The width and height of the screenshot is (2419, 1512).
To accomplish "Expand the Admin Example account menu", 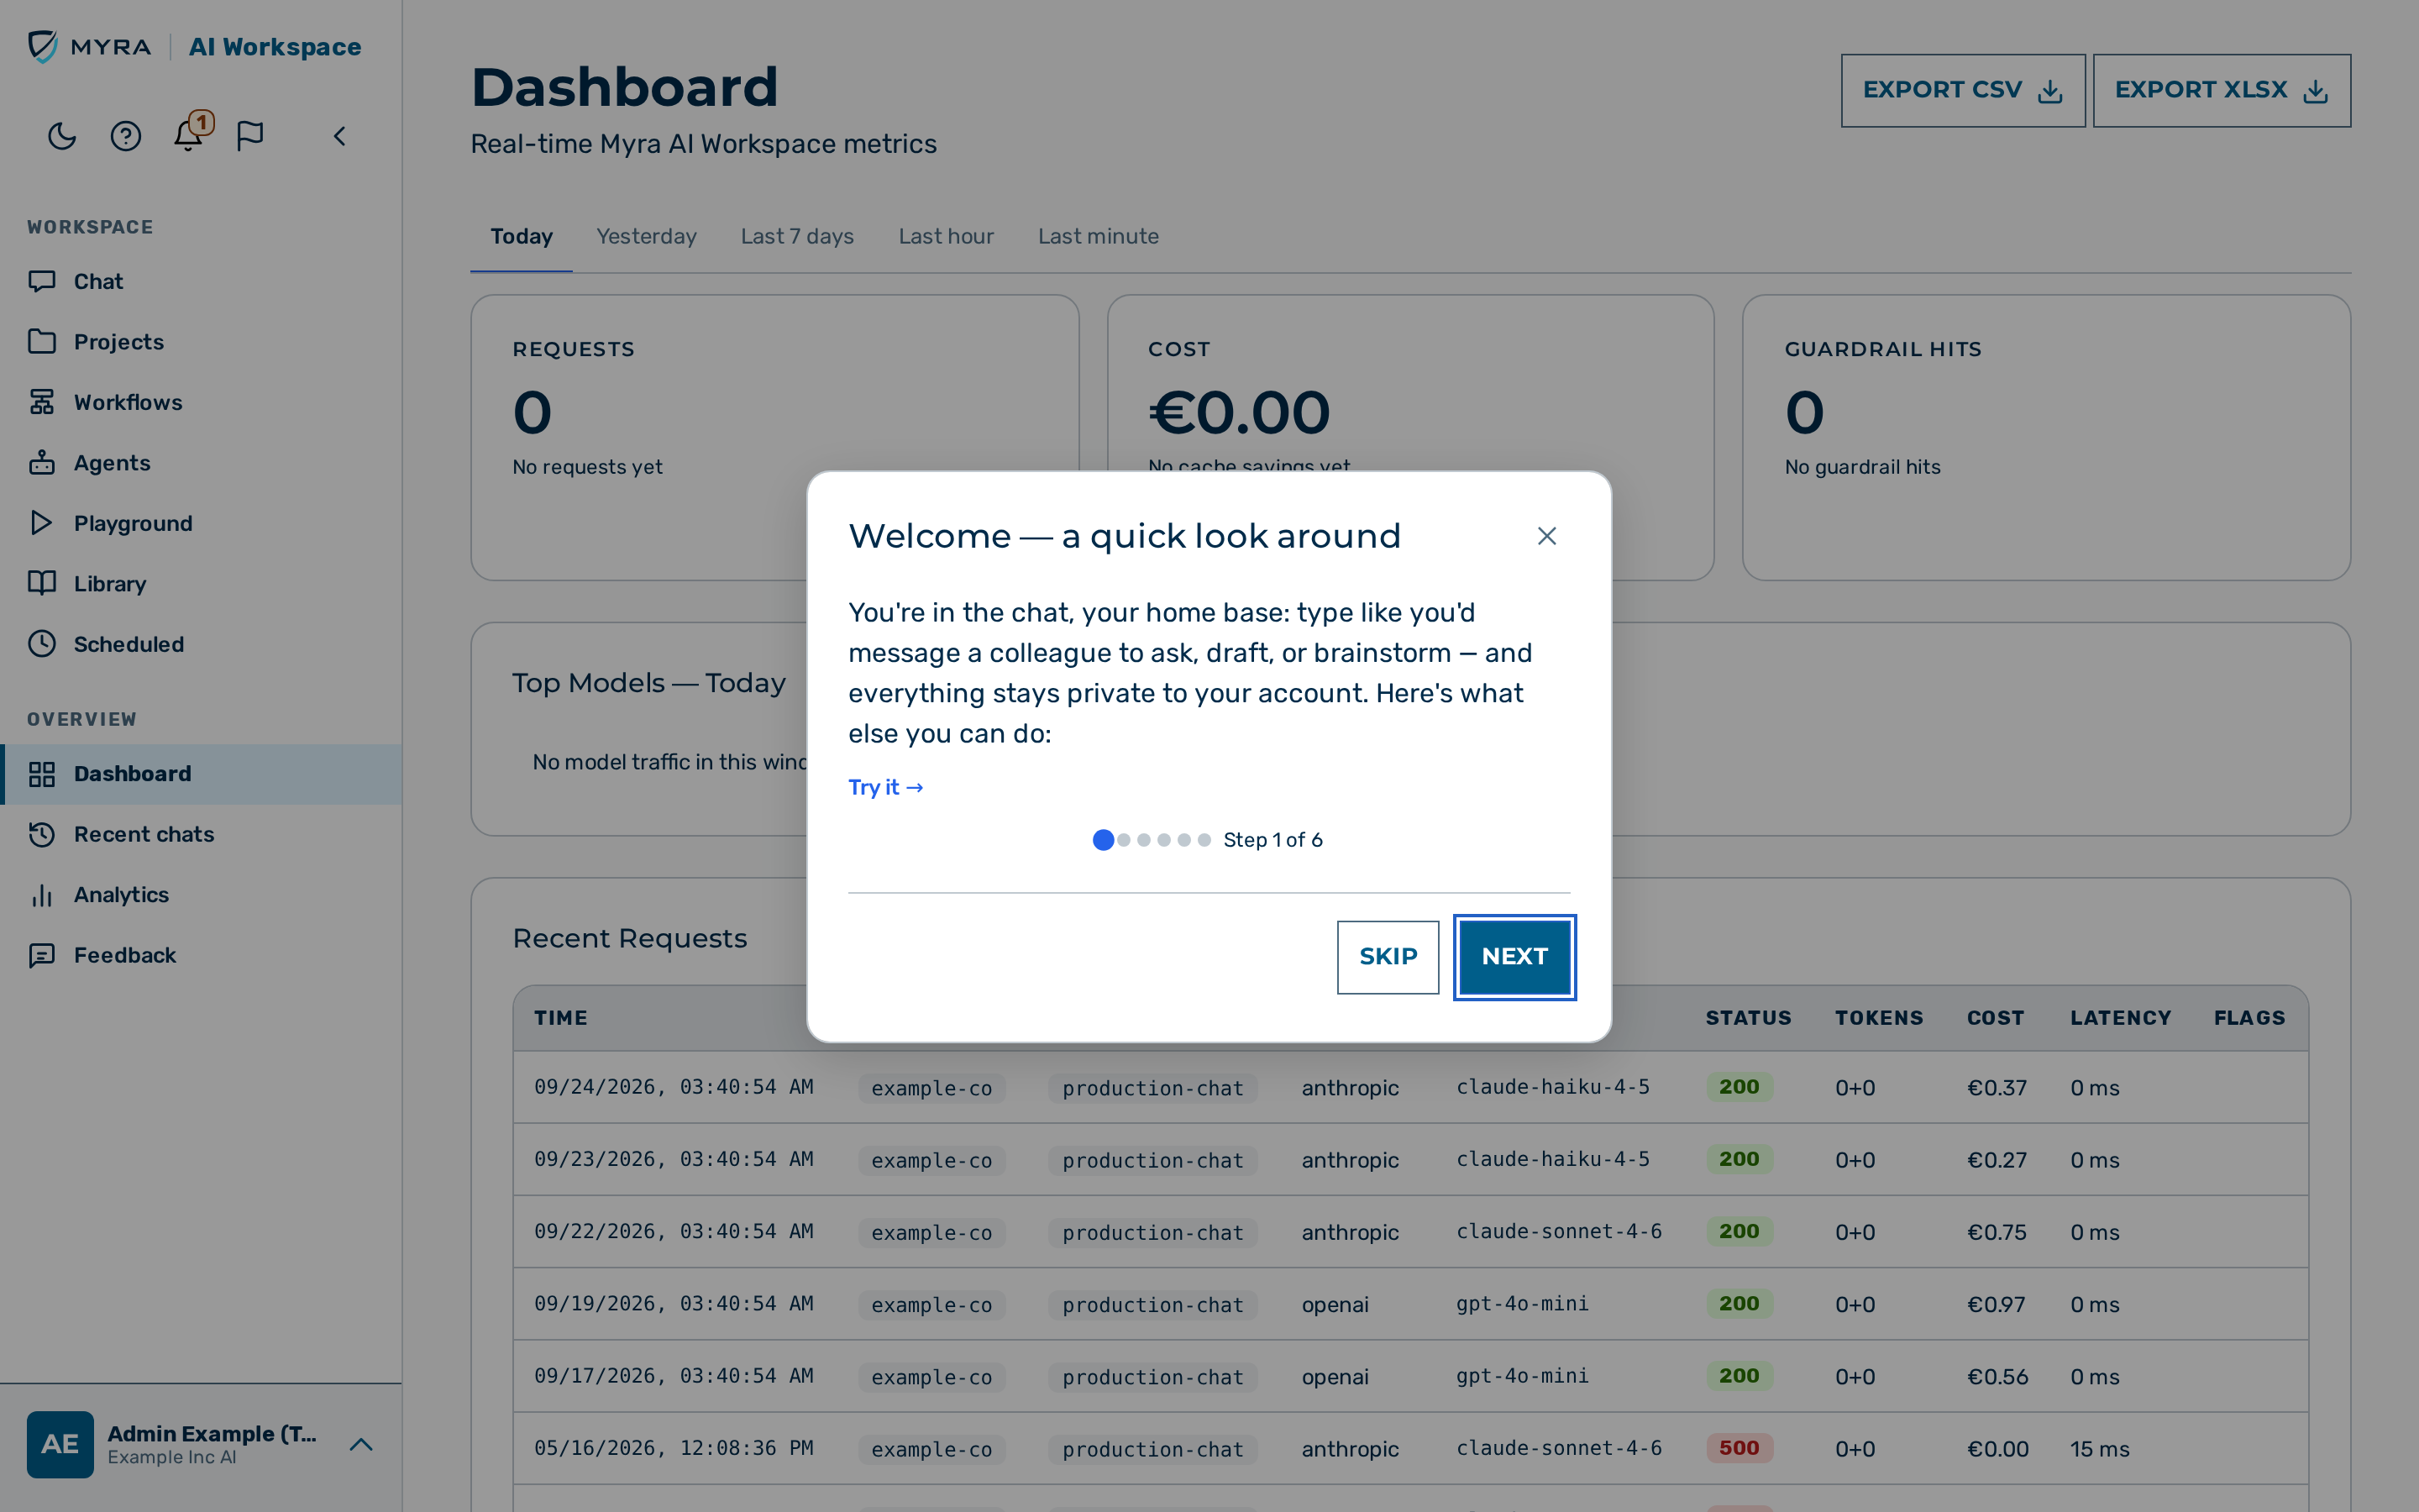I will 361,1444.
